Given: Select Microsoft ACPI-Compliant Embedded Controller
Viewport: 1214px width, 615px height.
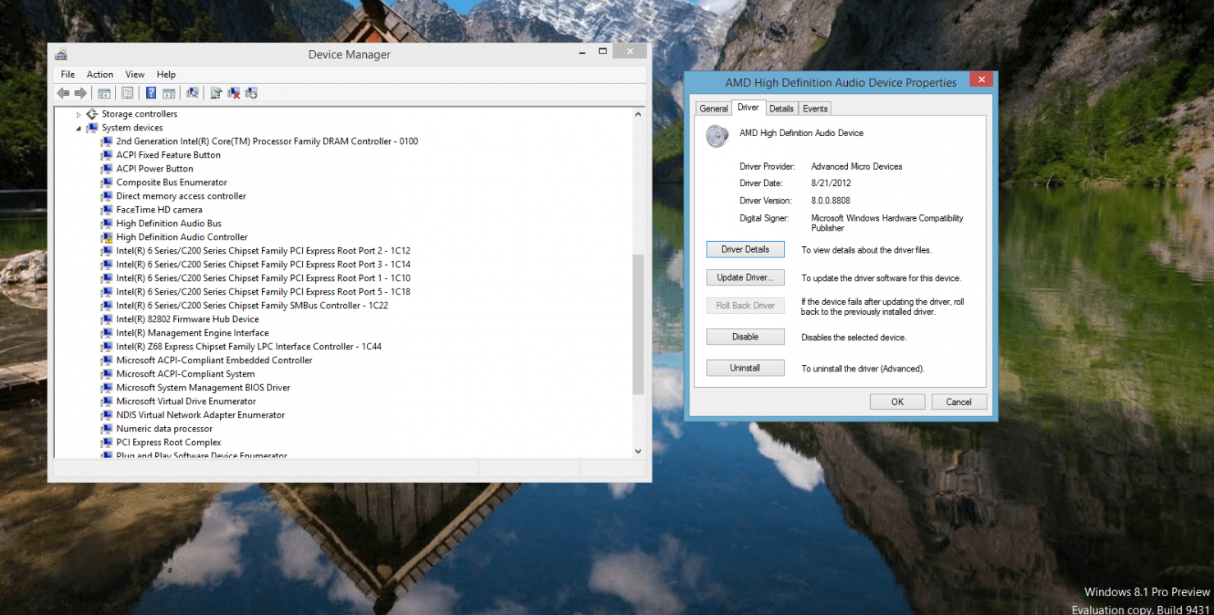Looking at the screenshot, I should 214,360.
